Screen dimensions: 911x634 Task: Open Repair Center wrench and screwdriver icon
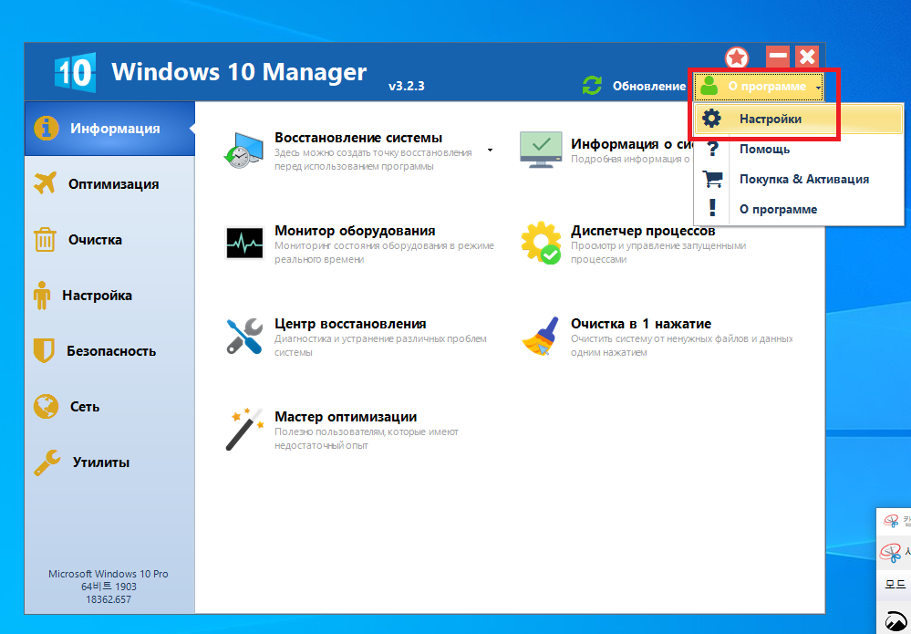pos(244,337)
